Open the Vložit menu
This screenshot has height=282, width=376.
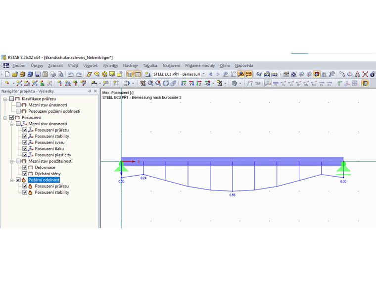coord(73,65)
